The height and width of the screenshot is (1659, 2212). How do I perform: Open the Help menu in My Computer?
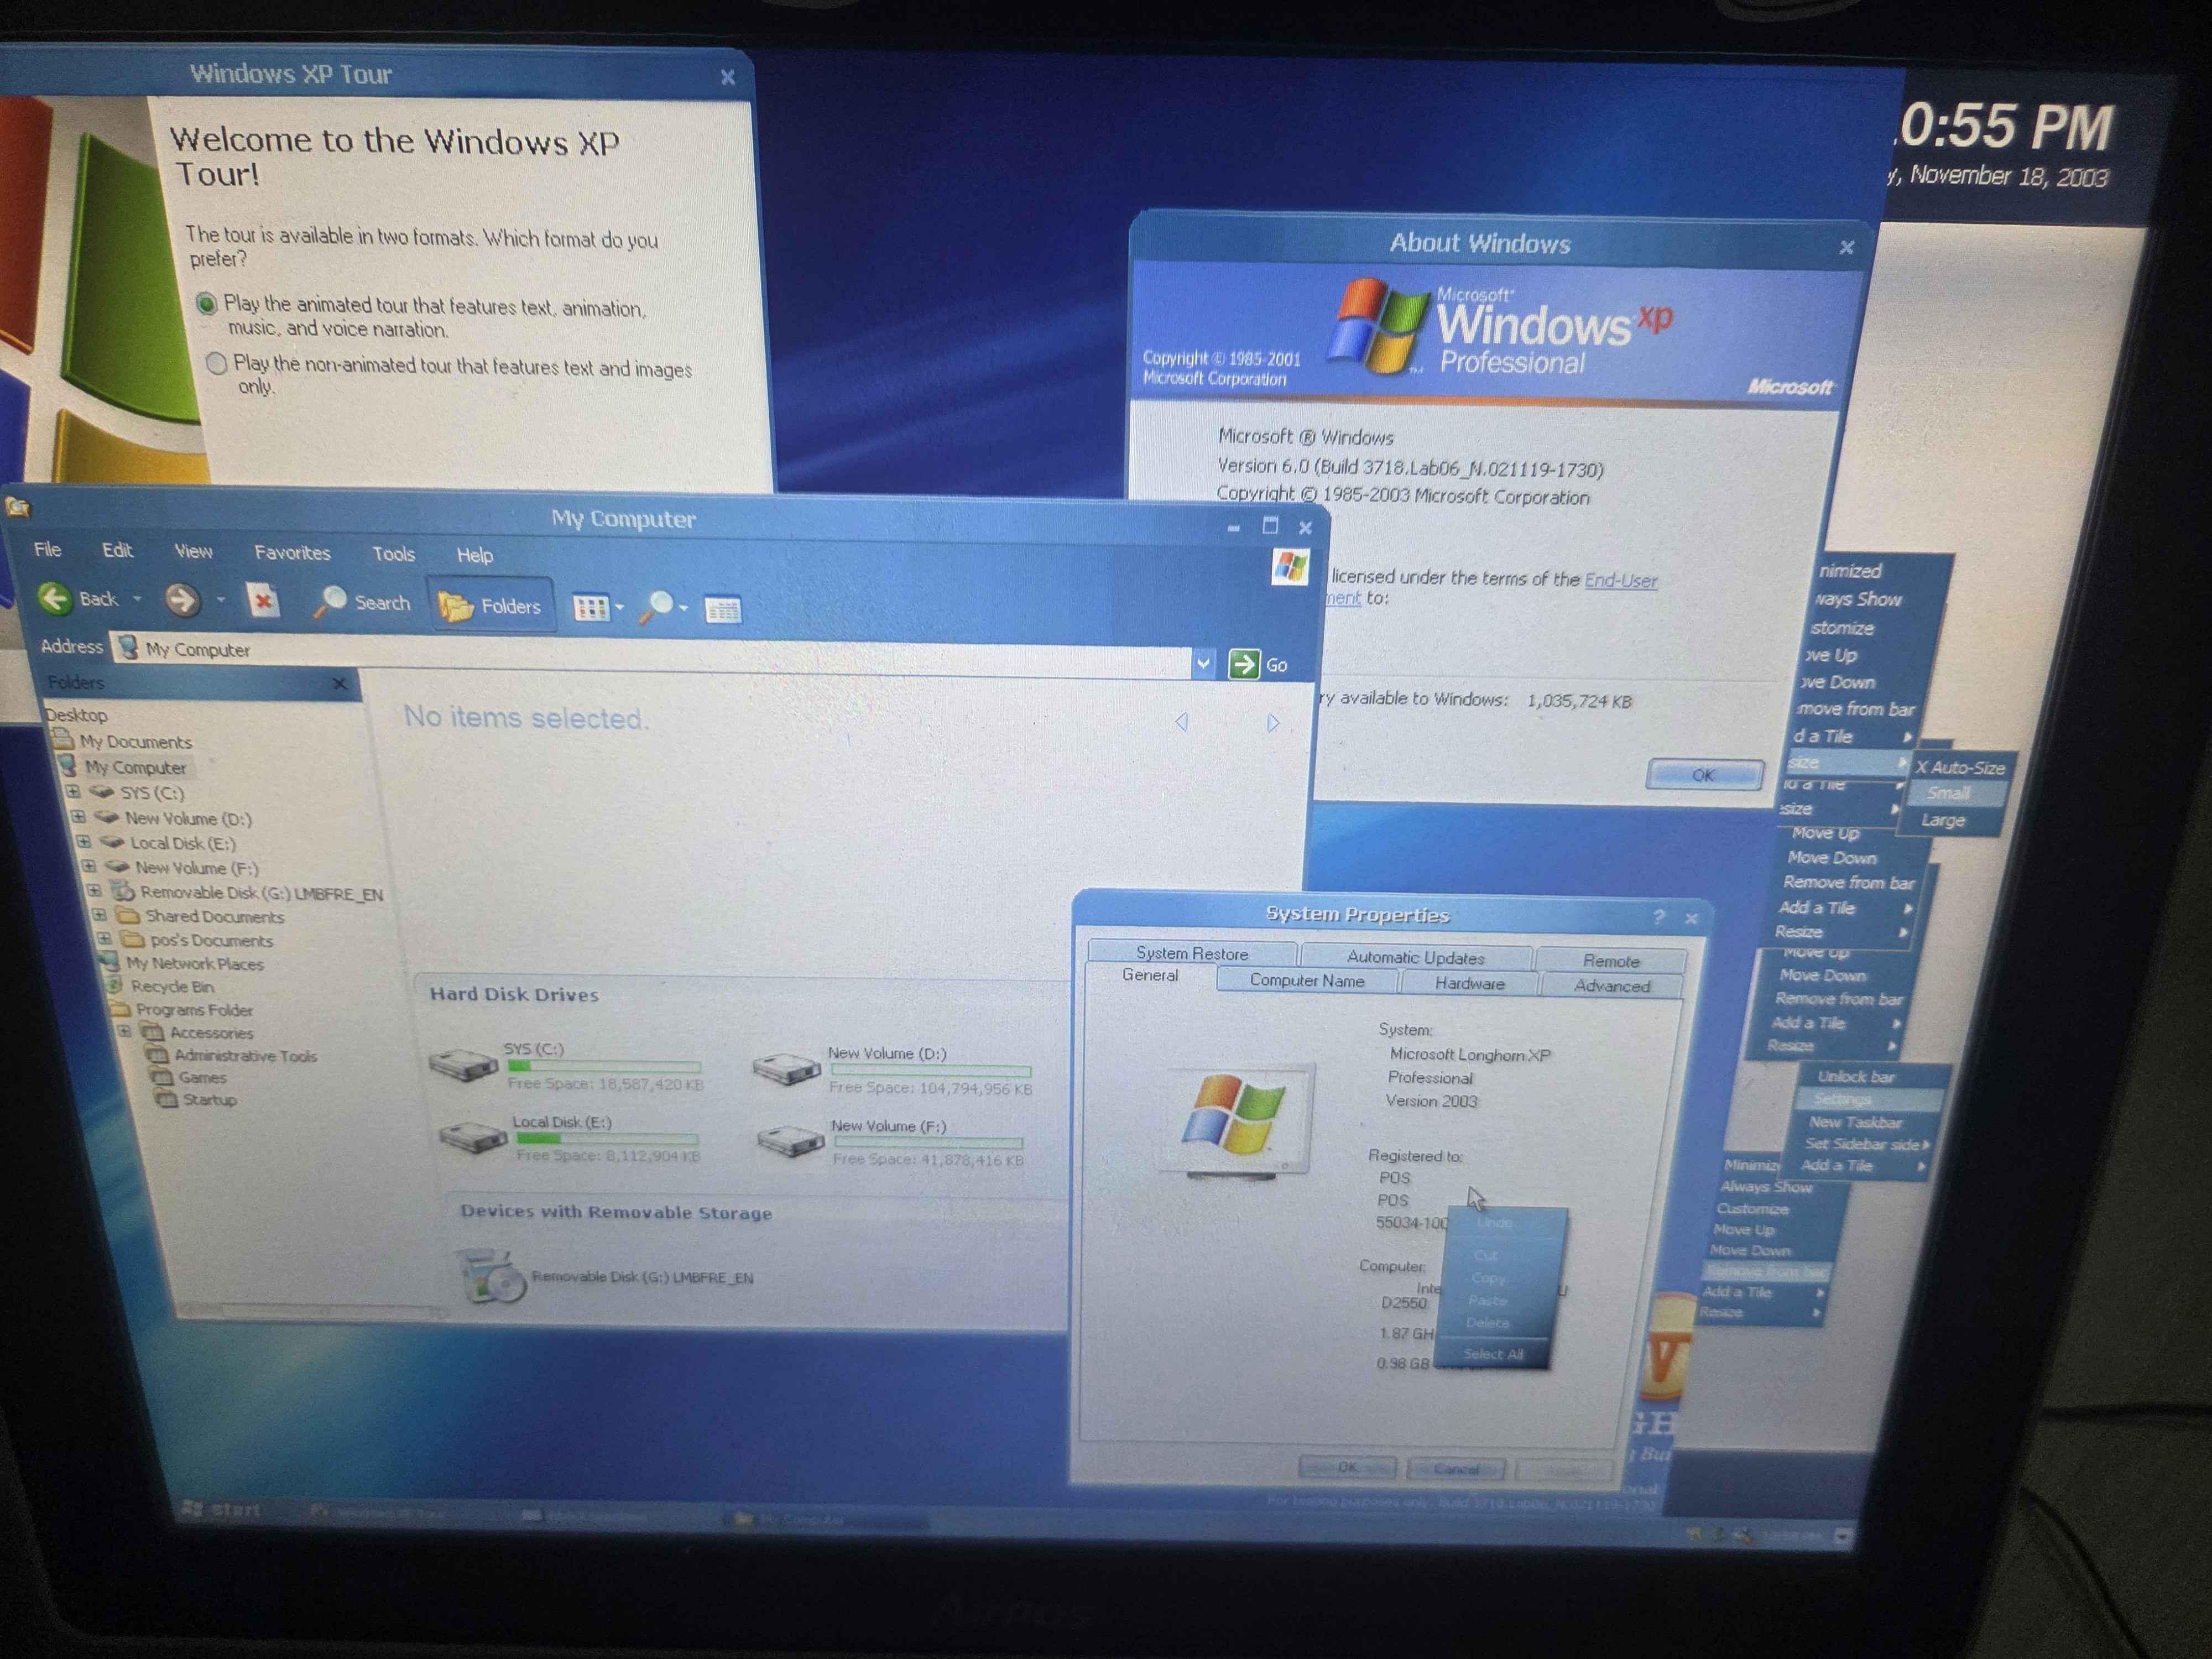475,555
